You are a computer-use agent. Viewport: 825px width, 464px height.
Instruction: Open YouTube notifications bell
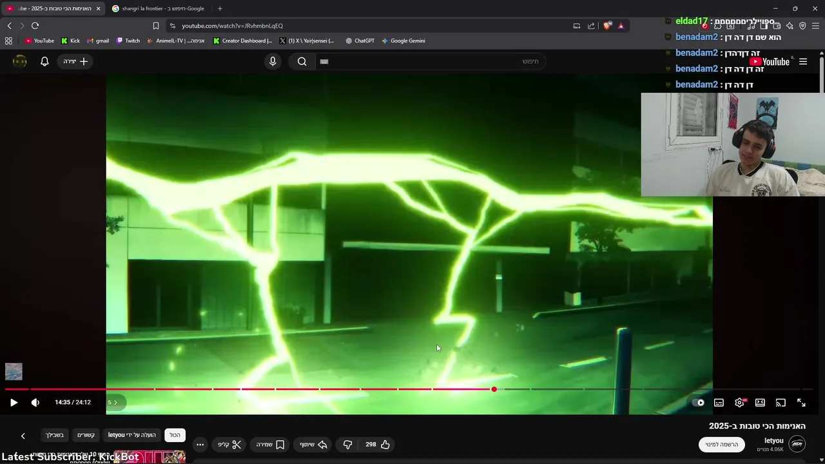point(44,61)
